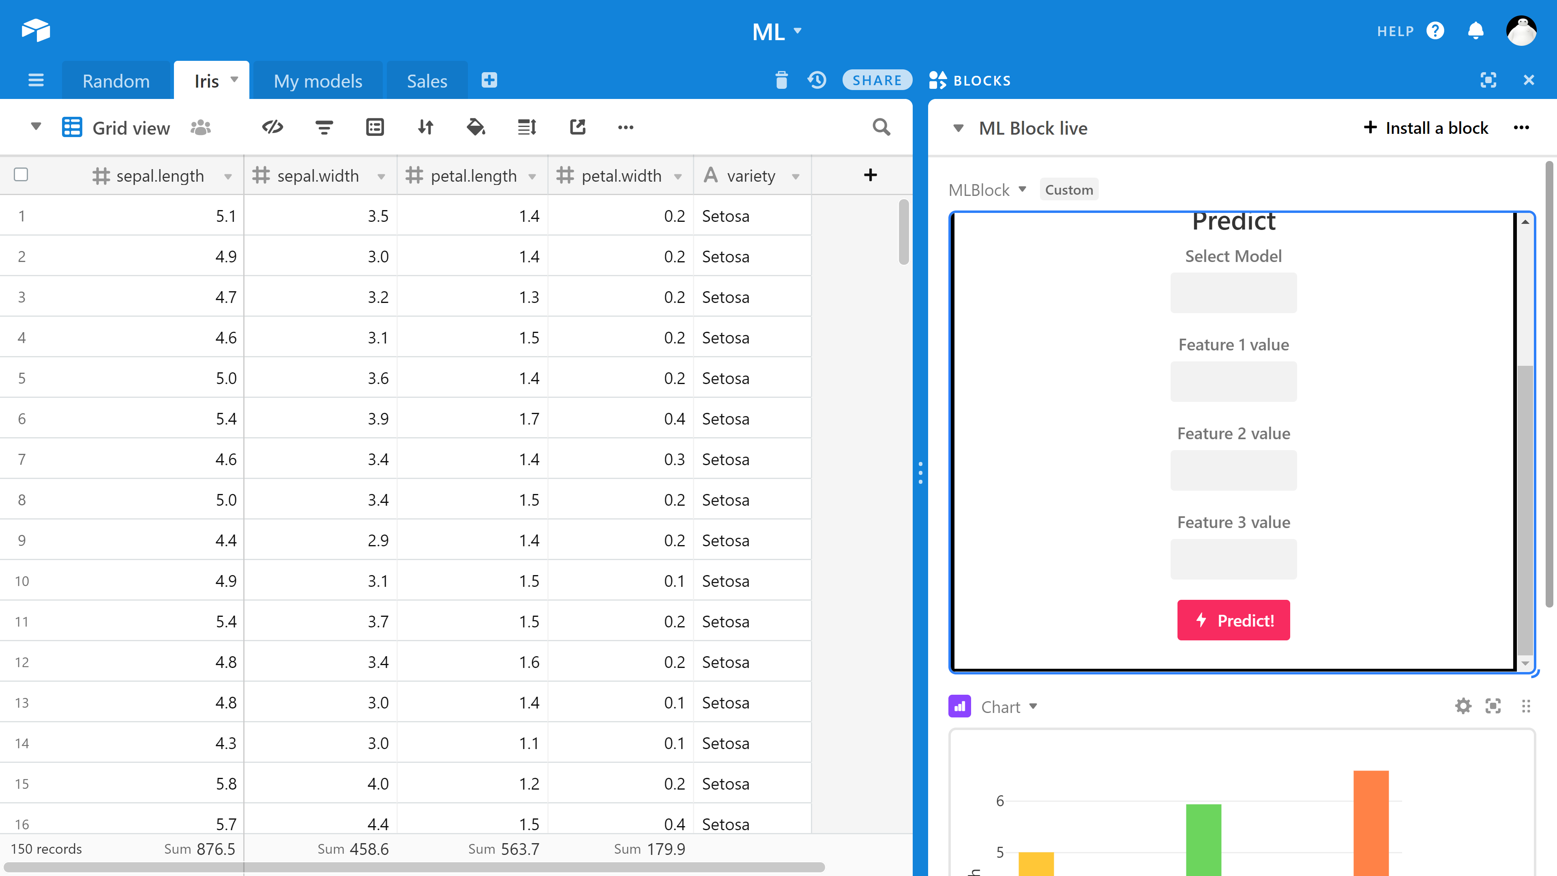Toggle the select all records checkbox
The width and height of the screenshot is (1557, 876).
pos(21,175)
